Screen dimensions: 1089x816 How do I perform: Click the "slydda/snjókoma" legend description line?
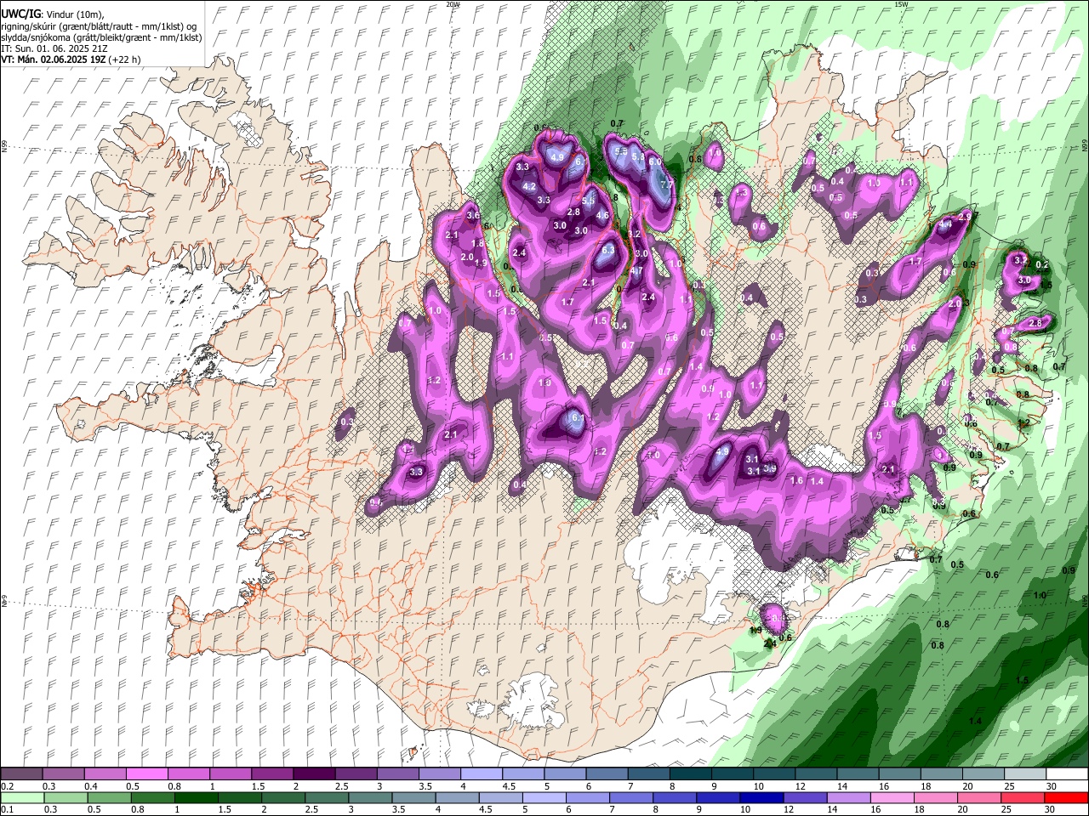[101, 37]
